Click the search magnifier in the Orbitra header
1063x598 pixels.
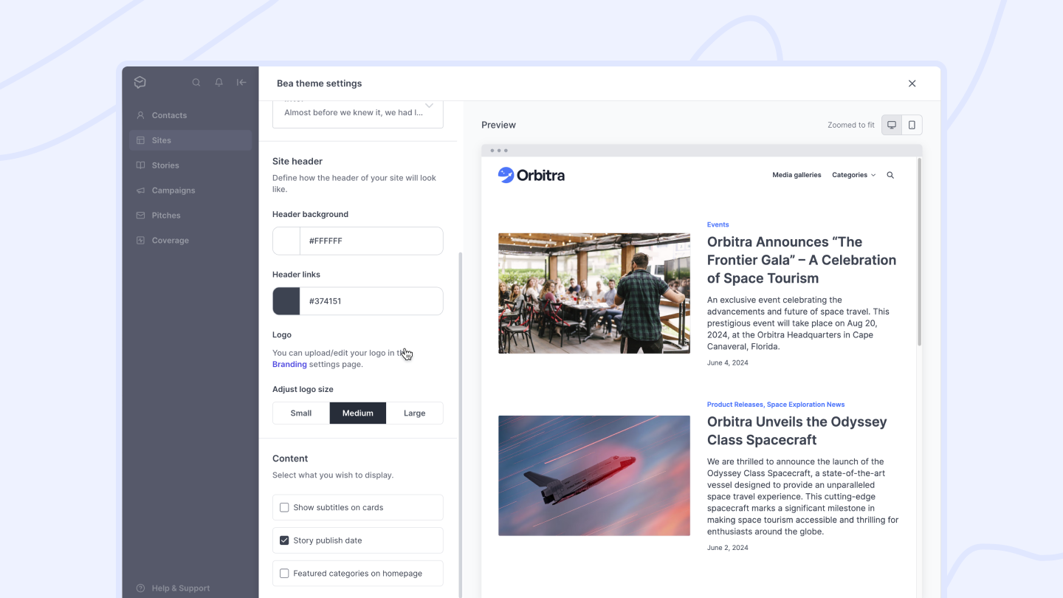click(890, 175)
